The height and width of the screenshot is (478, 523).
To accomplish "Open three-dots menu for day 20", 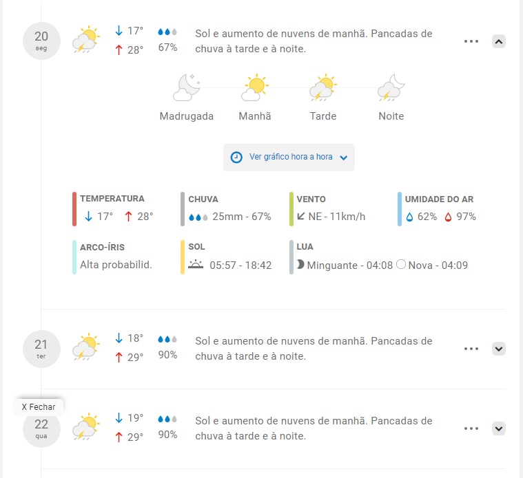I will (471, 41).
